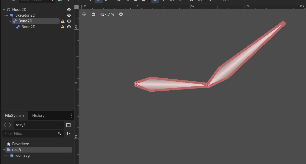
Task: Click the zoom in plus button
Action: [121, 14]
